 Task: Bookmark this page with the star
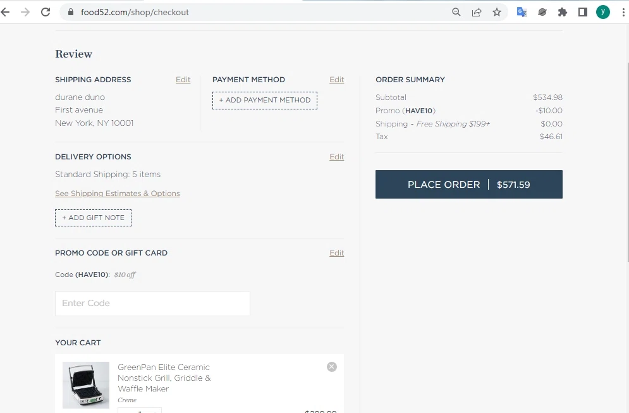(x=497, y=12)
